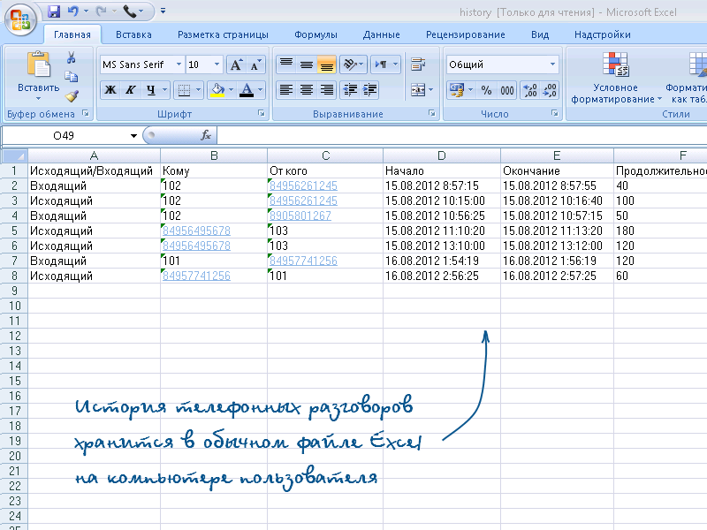
Task: Select the Данные tab
Action: coord(382,34)
